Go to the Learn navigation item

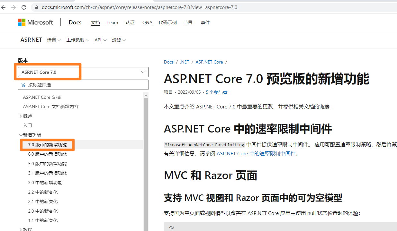(113, 22)
